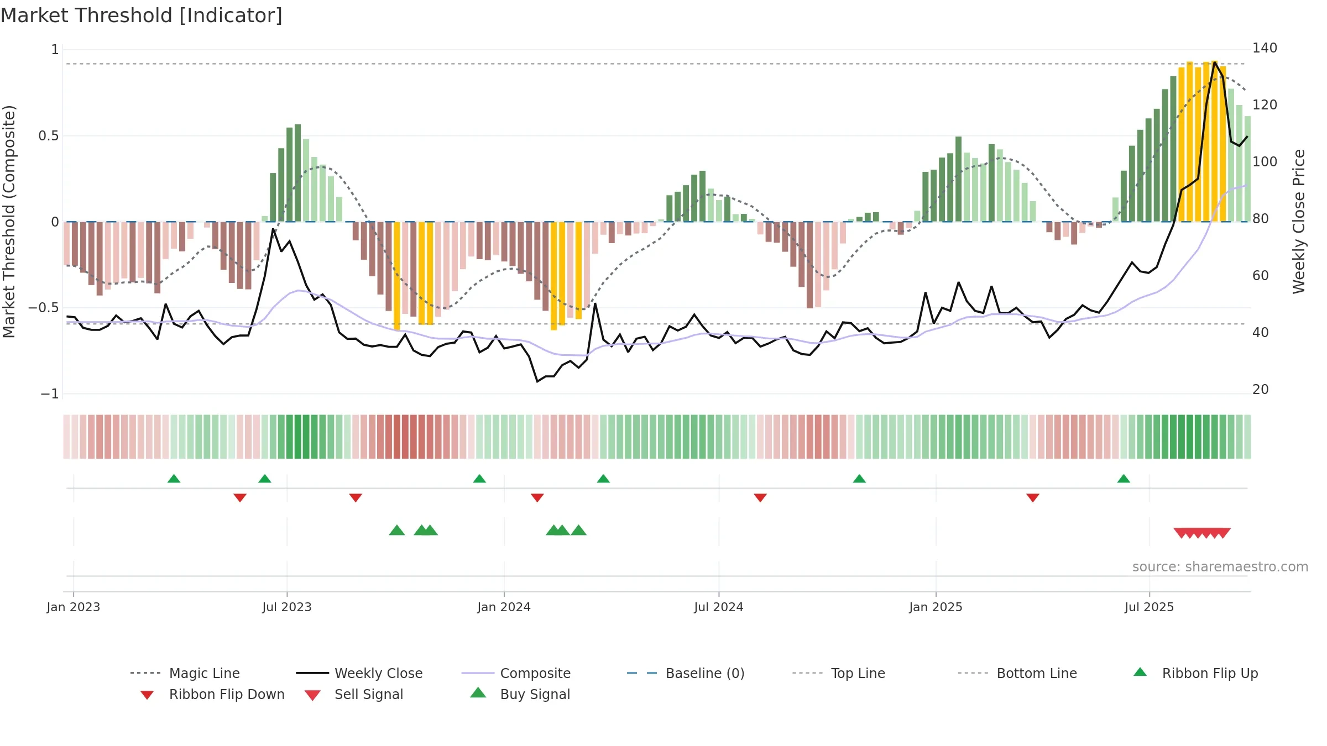Select the Ribbon Flip Down marker in March 2025

point(1033,498)
